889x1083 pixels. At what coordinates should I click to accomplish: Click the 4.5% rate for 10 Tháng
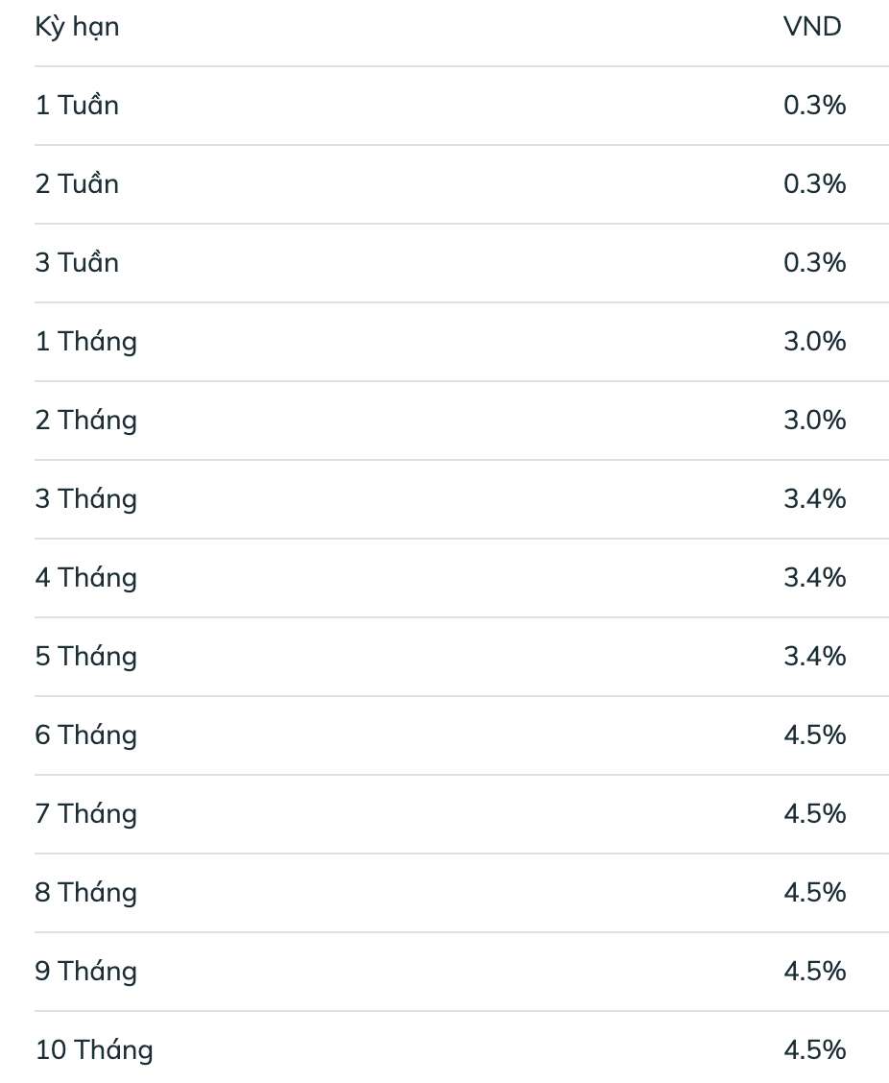point(814,1050)
